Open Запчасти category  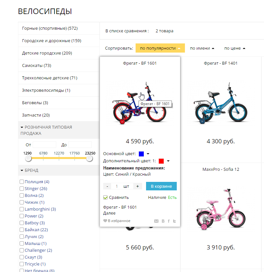click(36, 115)
